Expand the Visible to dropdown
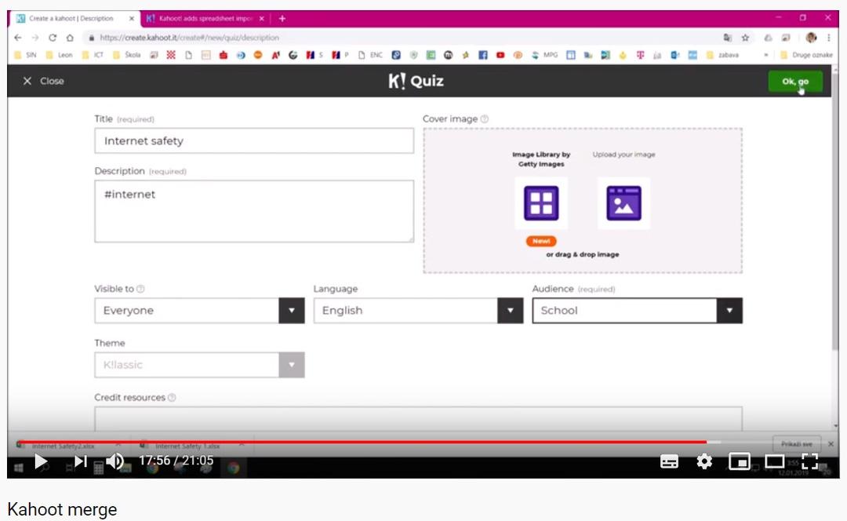Viewport: 847px width, 521px height. tap(291, 311)
